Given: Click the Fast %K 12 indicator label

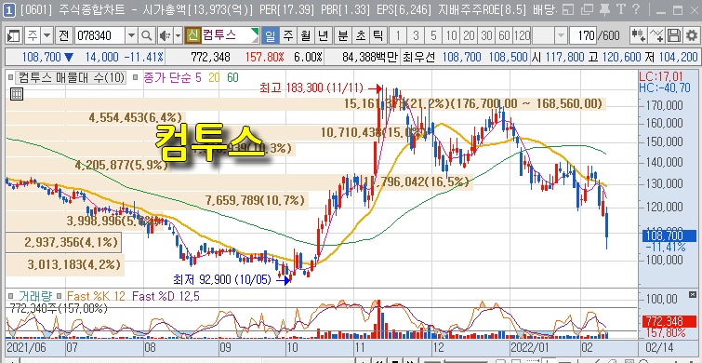Looking at the screenshot, I should click(x=96, y=296).
